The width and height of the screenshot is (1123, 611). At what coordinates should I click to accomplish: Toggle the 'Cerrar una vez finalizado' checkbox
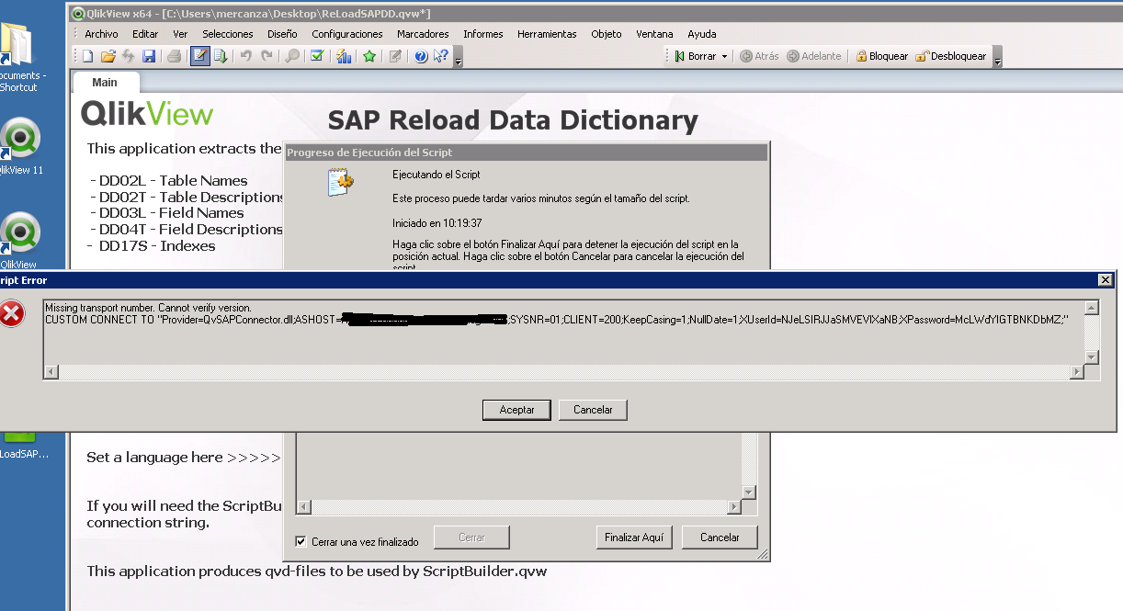coord(301,541)
